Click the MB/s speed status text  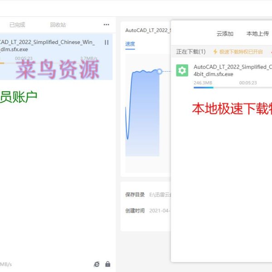[x=6, y=264]
